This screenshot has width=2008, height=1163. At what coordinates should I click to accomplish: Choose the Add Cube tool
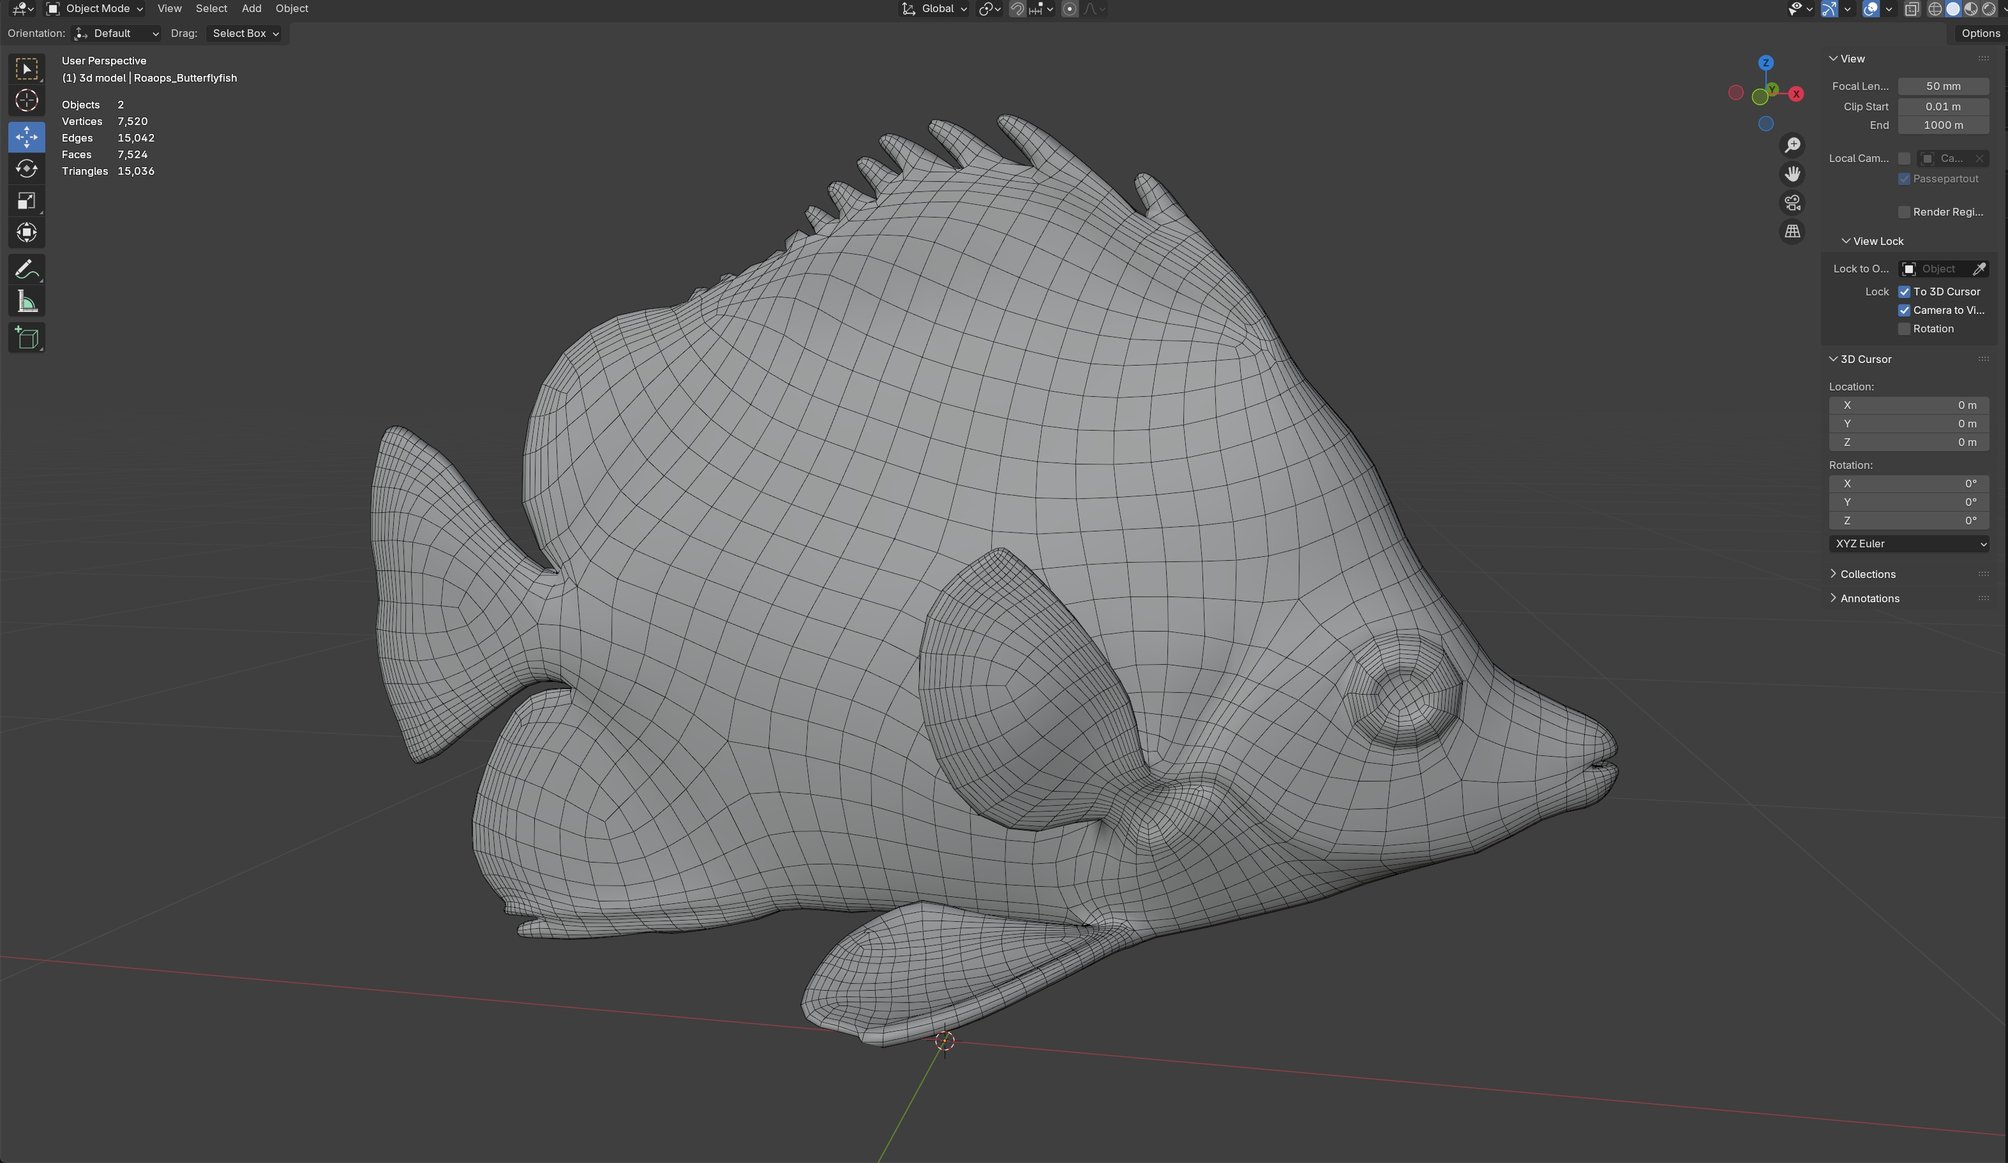point(26,337)
